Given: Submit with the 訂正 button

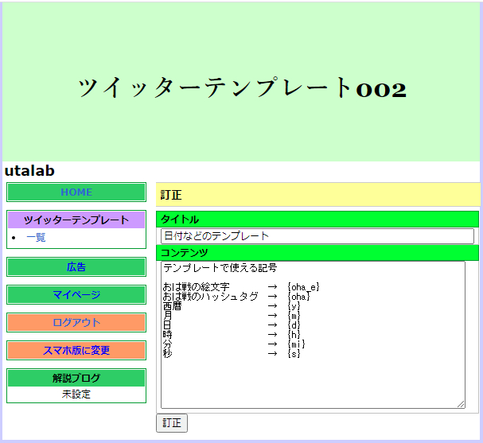Looking at the screenshot, I should (x=172, y=423).
